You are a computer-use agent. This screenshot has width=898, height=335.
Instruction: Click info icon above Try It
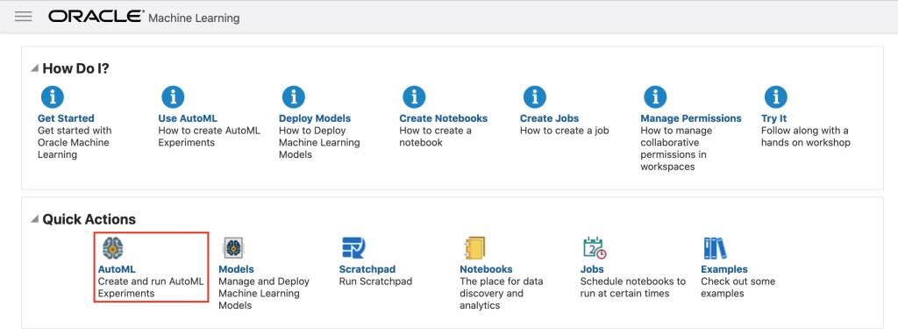776,96
